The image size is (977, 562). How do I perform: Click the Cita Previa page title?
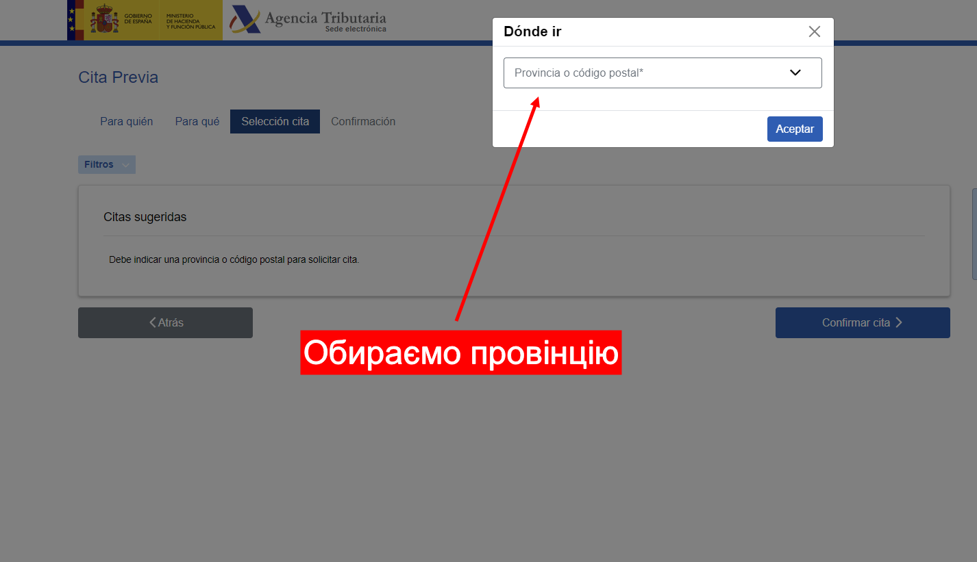tap(118, 77)
